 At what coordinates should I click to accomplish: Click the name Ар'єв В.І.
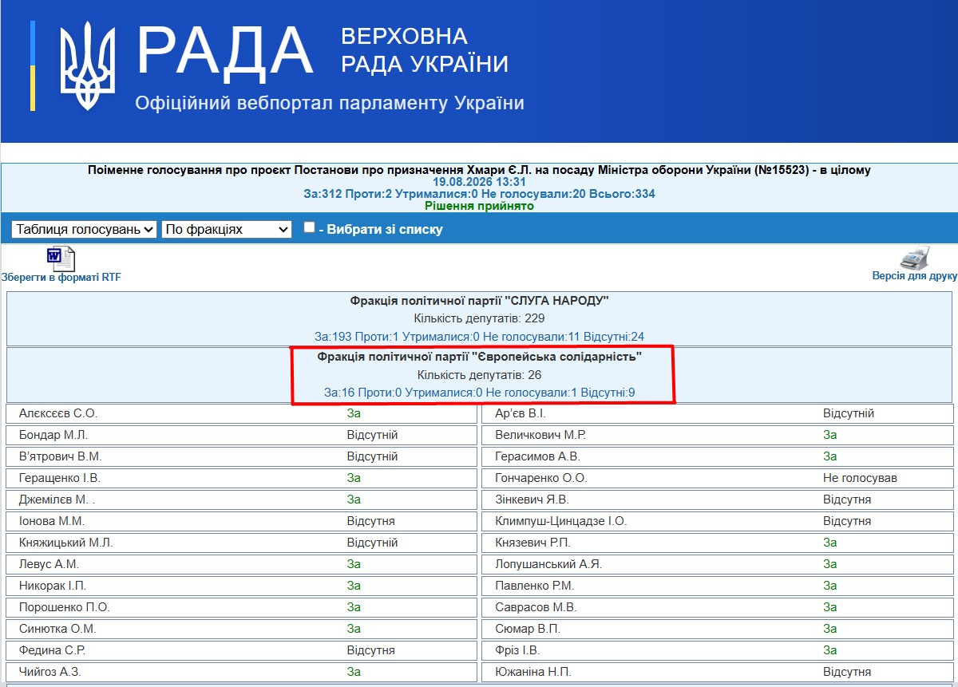521,413
